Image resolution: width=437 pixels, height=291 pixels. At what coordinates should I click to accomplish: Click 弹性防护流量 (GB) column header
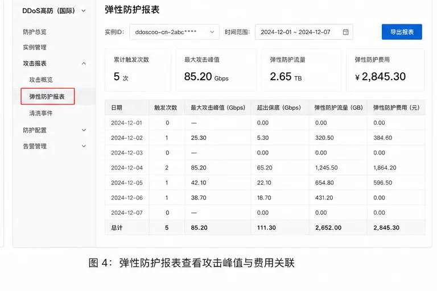[x=339, y=108]
